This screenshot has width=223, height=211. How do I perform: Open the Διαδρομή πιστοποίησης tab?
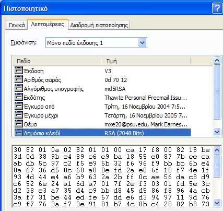pyautogui.click(x=99, y=25)
